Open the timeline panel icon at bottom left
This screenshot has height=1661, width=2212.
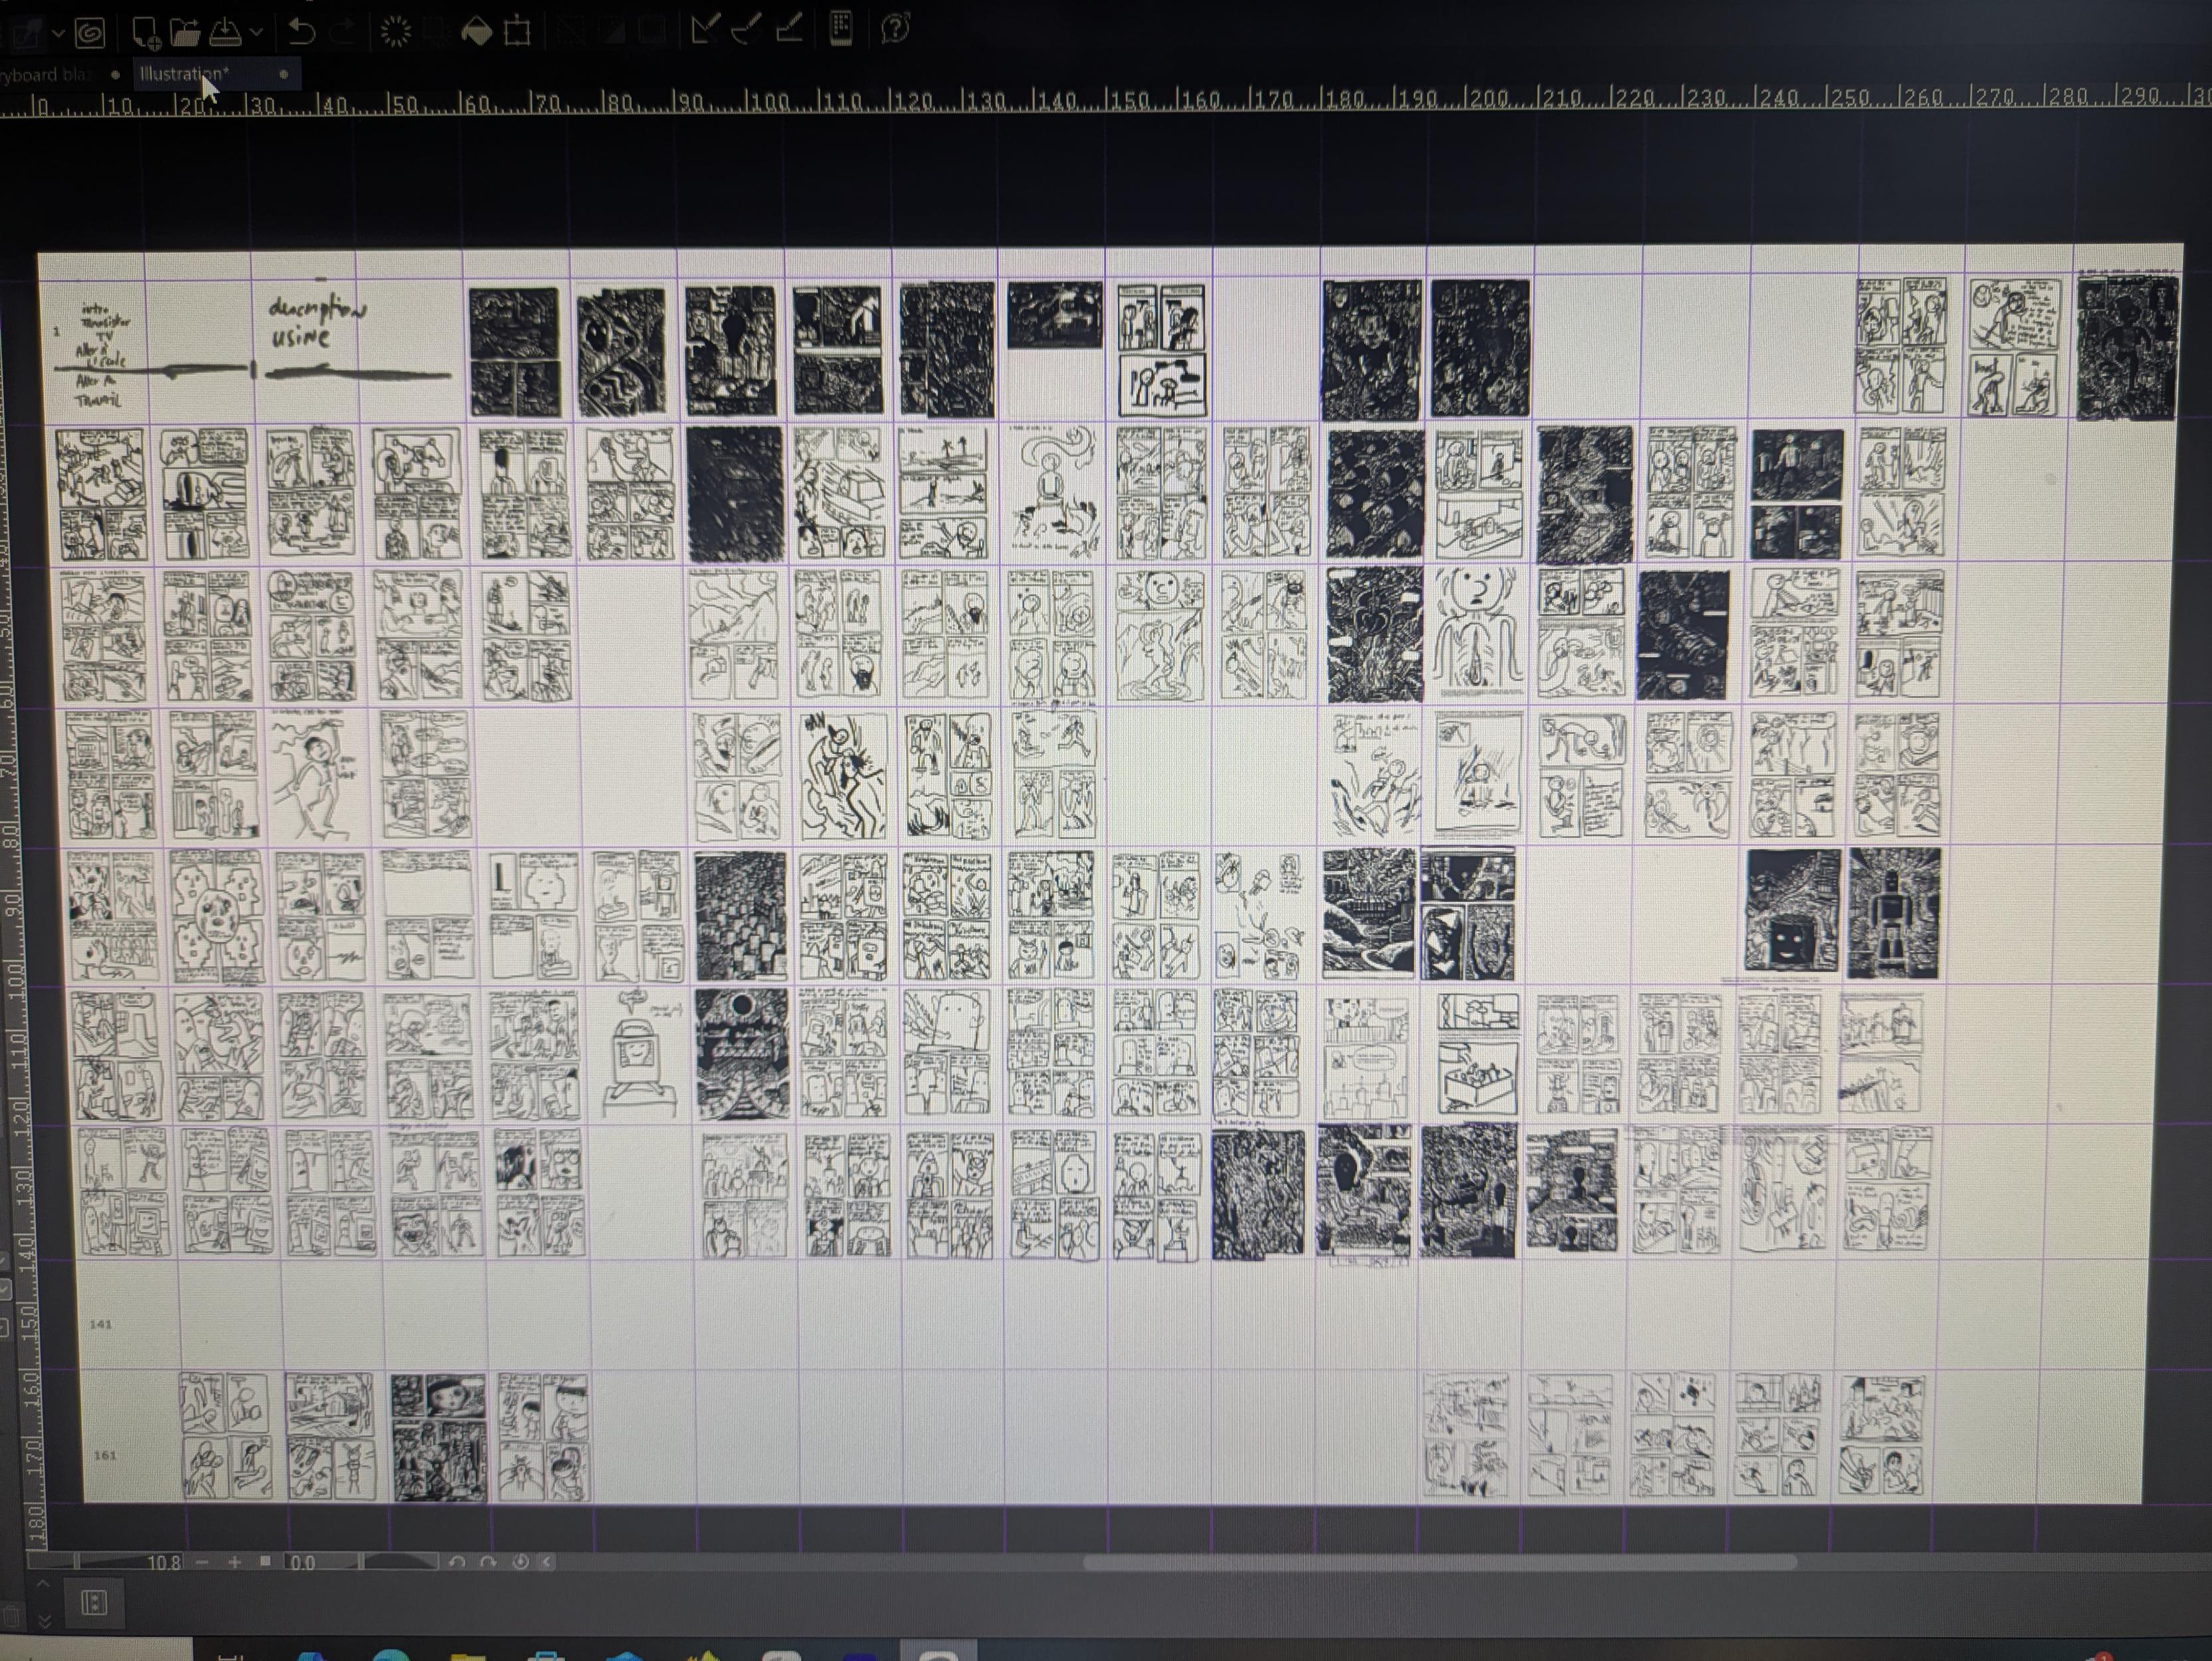93,1604
